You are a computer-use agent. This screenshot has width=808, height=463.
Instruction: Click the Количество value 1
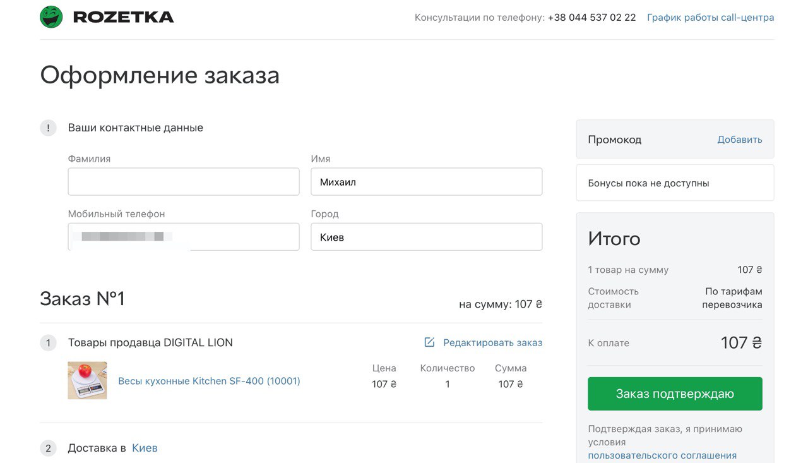448,384
